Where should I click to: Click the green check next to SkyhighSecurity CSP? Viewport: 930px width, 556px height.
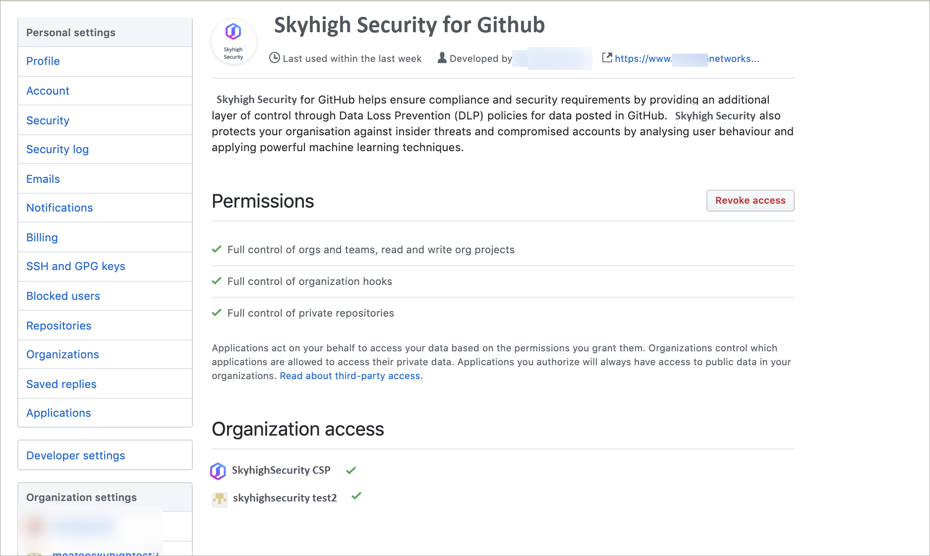pyautogui.click(x=351, y=470)
